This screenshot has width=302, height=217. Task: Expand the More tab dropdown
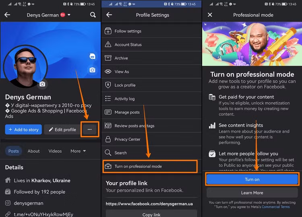pyautogui.click(x=78, y=151)
